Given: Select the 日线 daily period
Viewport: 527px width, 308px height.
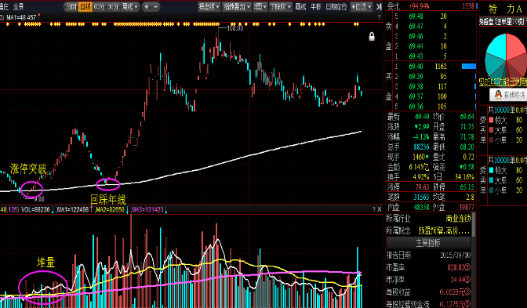Looking at the screenshot, I should (85, 6).
